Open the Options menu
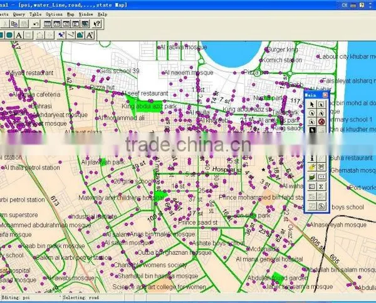The image size is (376, 303). tap(54, 14)
